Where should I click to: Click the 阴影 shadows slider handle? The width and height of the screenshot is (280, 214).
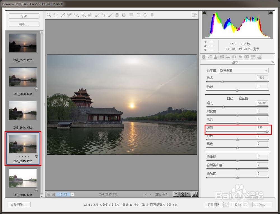click(x=267, y=132)
